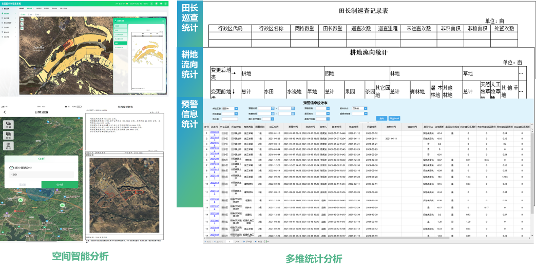
Task: Select the 缓冲距离 radio option
Action: [x=12, y=168]
